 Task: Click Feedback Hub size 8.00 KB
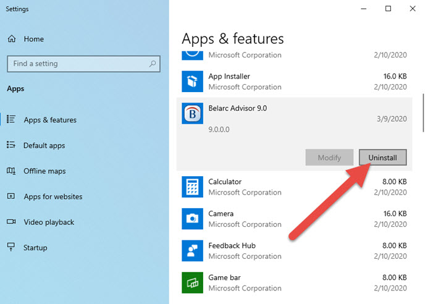pos(394,246)
